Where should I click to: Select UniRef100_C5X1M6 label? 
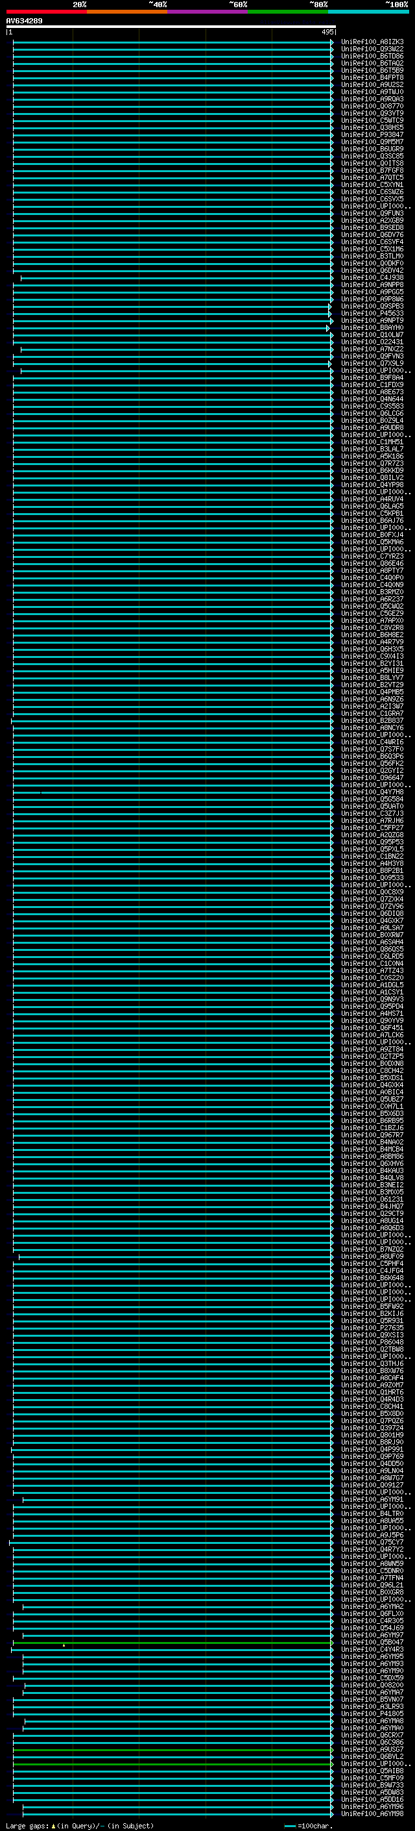pos(372,249)
